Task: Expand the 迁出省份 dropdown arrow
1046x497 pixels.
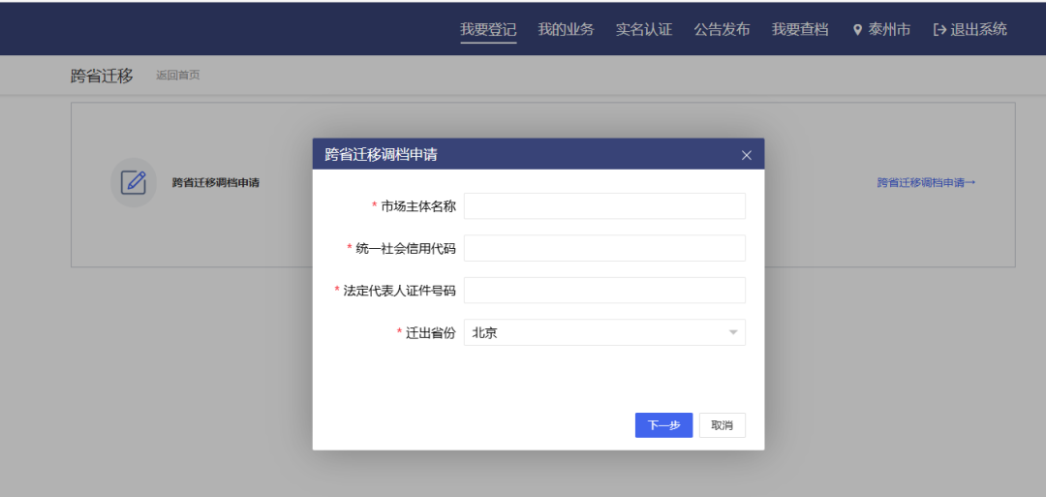Action: (733, 333)
